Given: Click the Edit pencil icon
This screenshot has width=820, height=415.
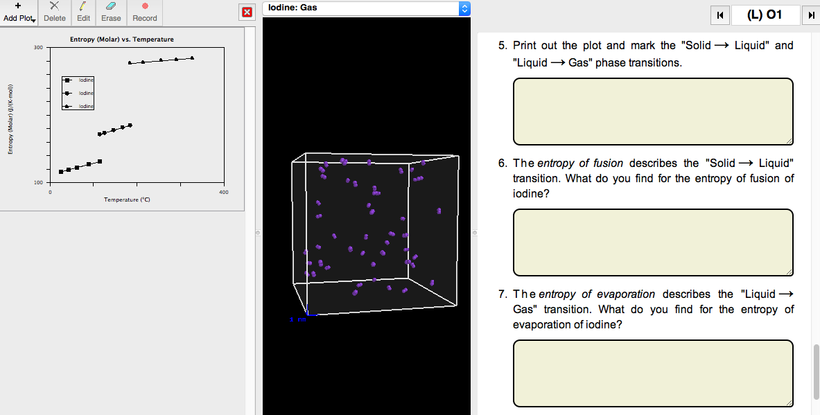Looking at the screenshot, I should tap(83, 12).
